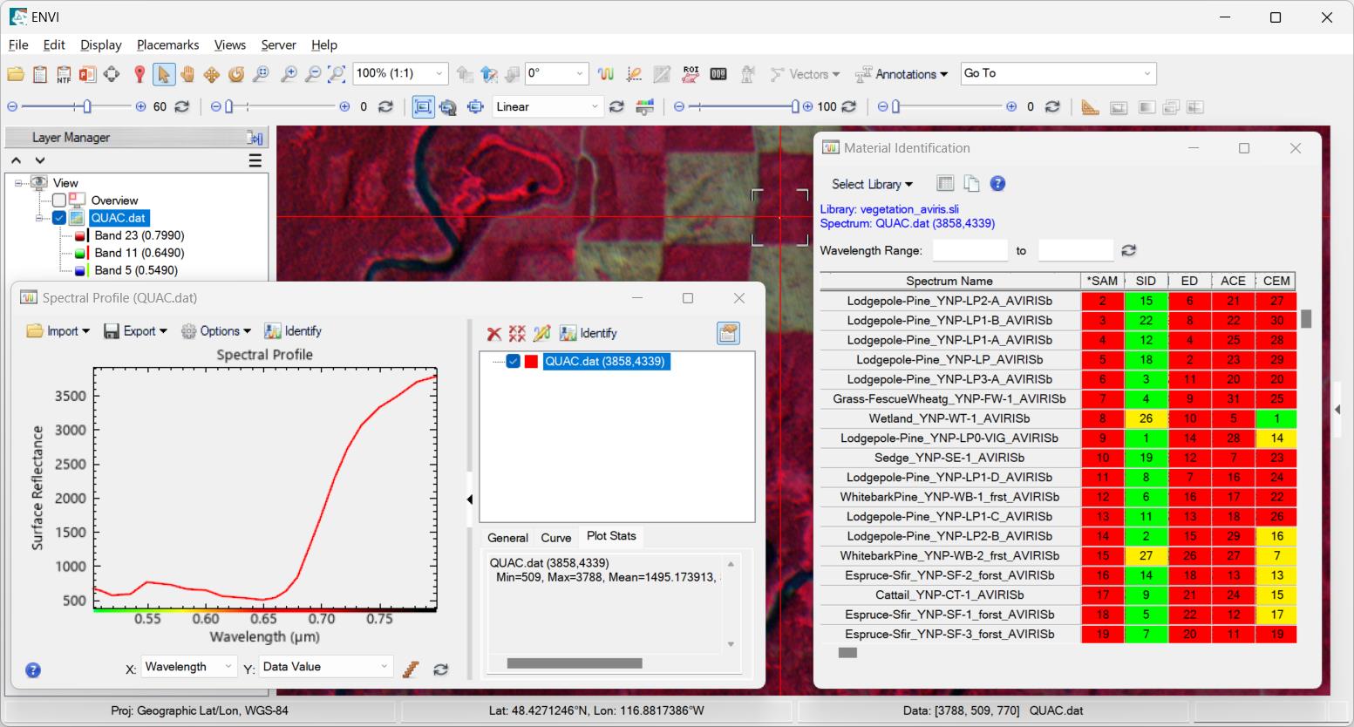Click the Export button in Spectral Profile
The image size is (1354, 727).
point(135,331)
